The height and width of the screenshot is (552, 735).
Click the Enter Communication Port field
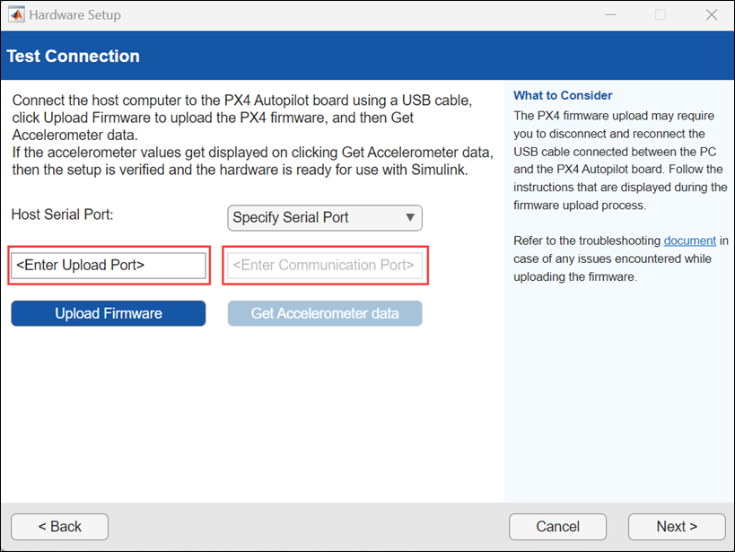coord(324,265)
